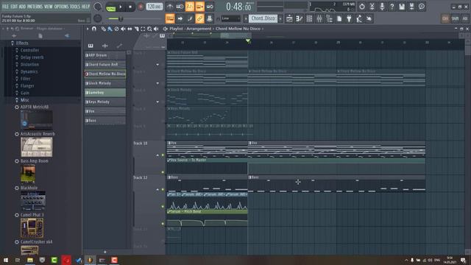471x265 pixels.
Task: Click the audio editor scissors icon
Action: pos(372,7)
